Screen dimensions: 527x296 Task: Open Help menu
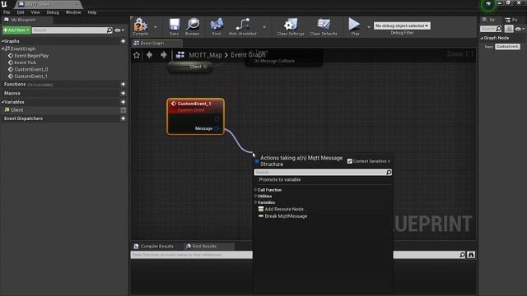click(91, 12)
